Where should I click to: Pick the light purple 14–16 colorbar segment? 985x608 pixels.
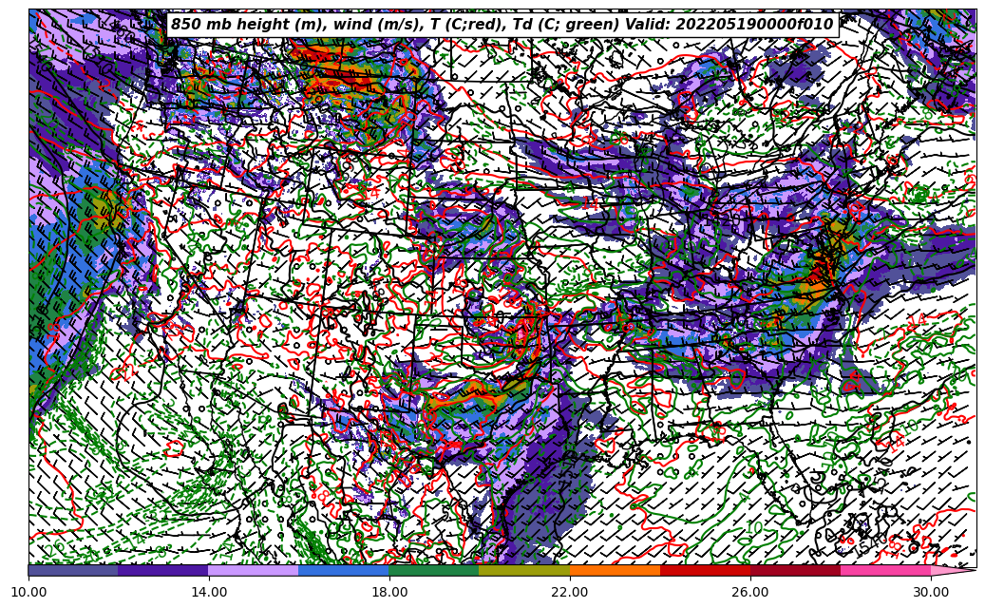point(254,570)
